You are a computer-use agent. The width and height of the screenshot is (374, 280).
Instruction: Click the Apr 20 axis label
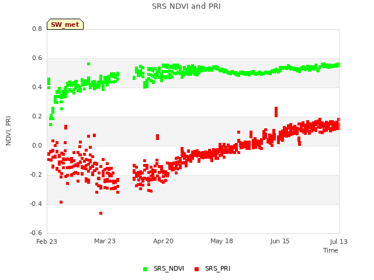pyautogui.click(x=163, y=241)
